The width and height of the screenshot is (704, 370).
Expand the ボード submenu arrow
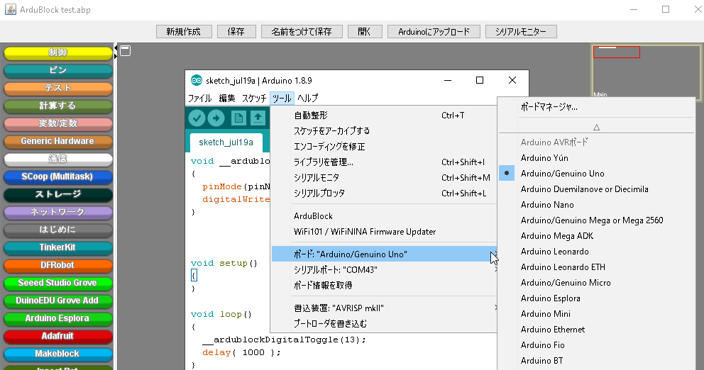pos(495,254)
